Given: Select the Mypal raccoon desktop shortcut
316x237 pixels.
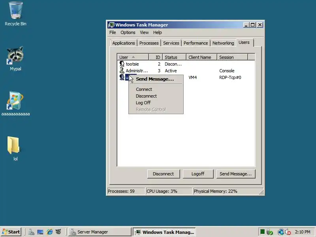Looking at the screenshot, I should click(x=15, y=58).
